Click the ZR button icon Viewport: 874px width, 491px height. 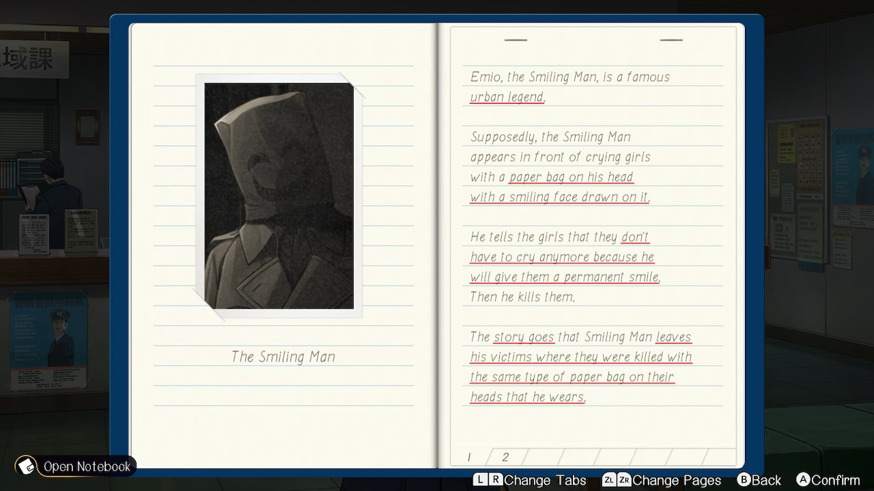624,480
